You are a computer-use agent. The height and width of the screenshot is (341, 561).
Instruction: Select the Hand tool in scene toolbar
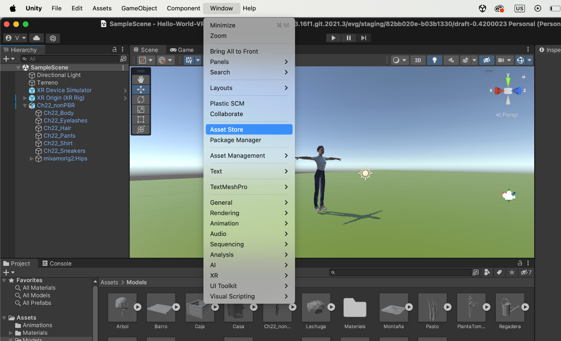pos(141,80)
